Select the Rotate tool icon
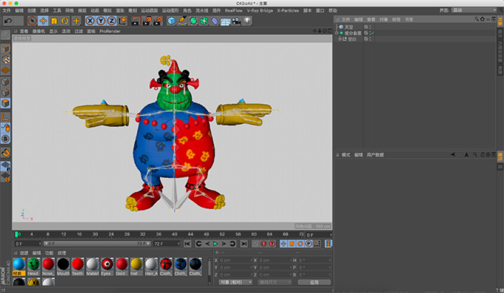The image size is (504, 293). tap(65, 21)
